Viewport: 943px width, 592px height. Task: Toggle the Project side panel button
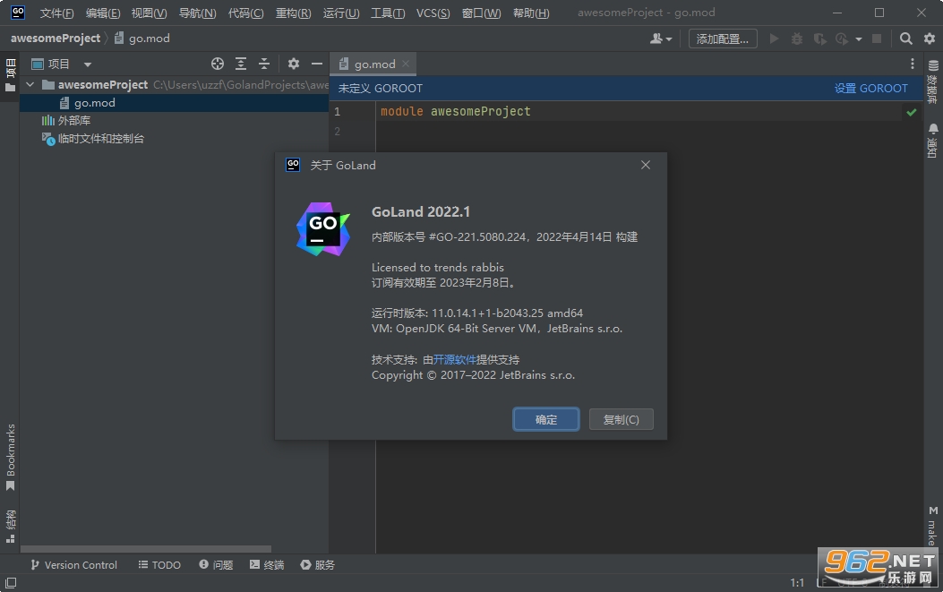10,74
